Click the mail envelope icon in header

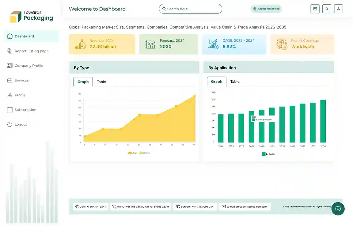click(315, 9)
